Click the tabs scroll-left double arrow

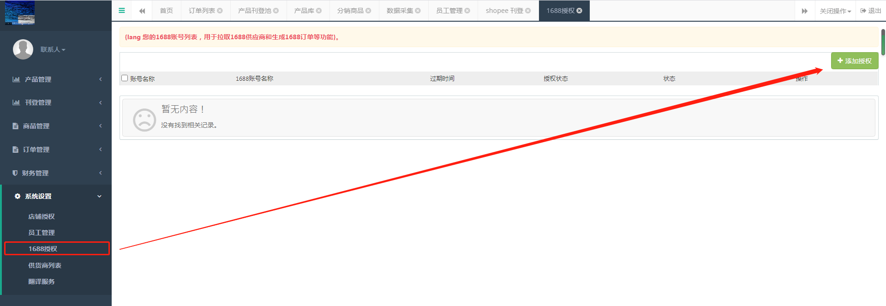142,11
